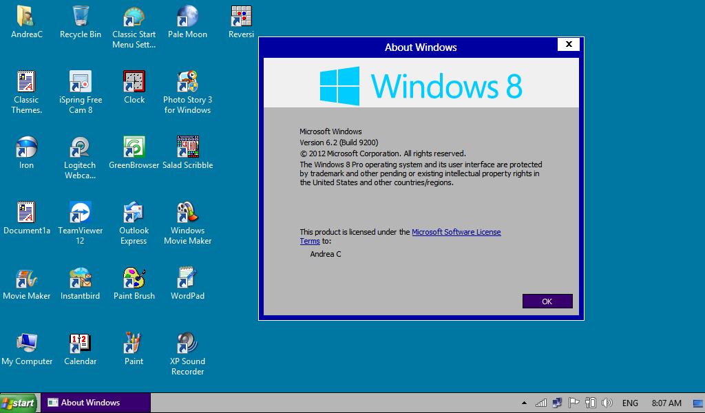
Task: Launch Windows Movie Maker shortcut
Action: click(187, 212)
